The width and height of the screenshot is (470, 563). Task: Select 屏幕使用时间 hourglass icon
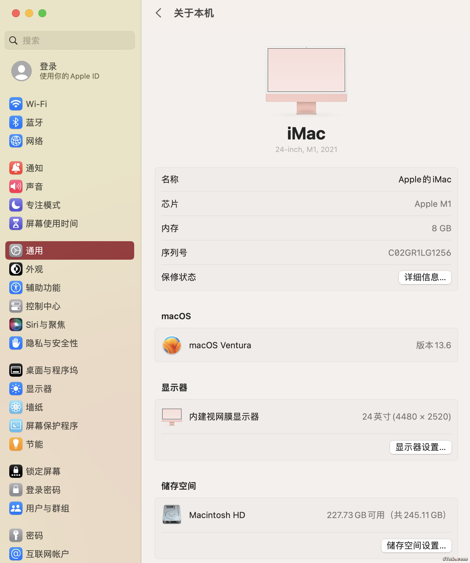16,224
